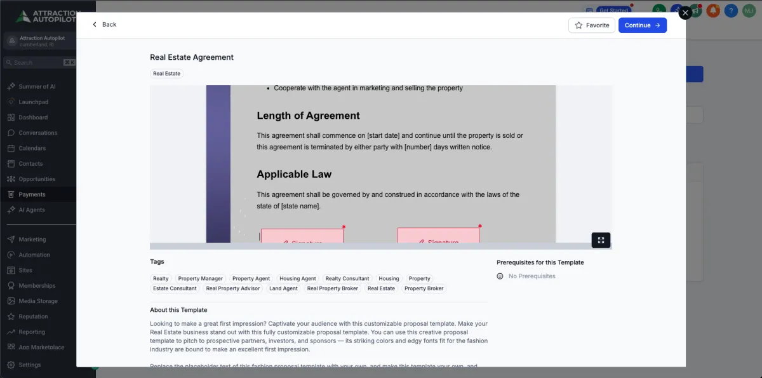This screenshot has height=378, width=762.
Task: Select the Realty Consultant tag
Action: click(x=347, y=278)
